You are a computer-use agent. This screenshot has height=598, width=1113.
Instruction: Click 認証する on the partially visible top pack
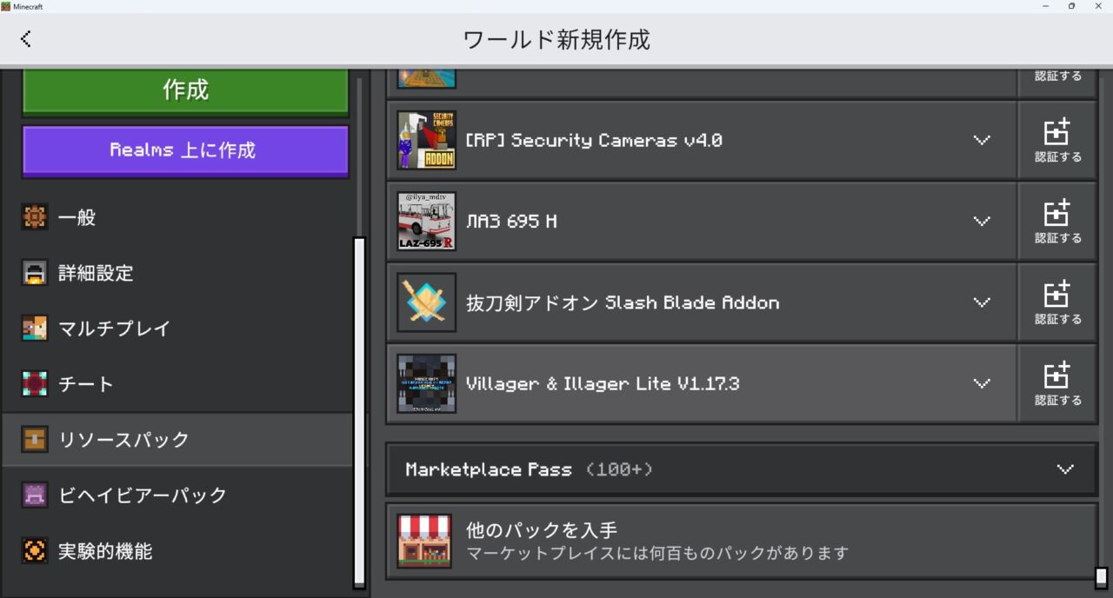(x=1057, y=82)
